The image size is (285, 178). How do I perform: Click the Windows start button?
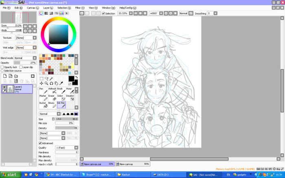10,174
